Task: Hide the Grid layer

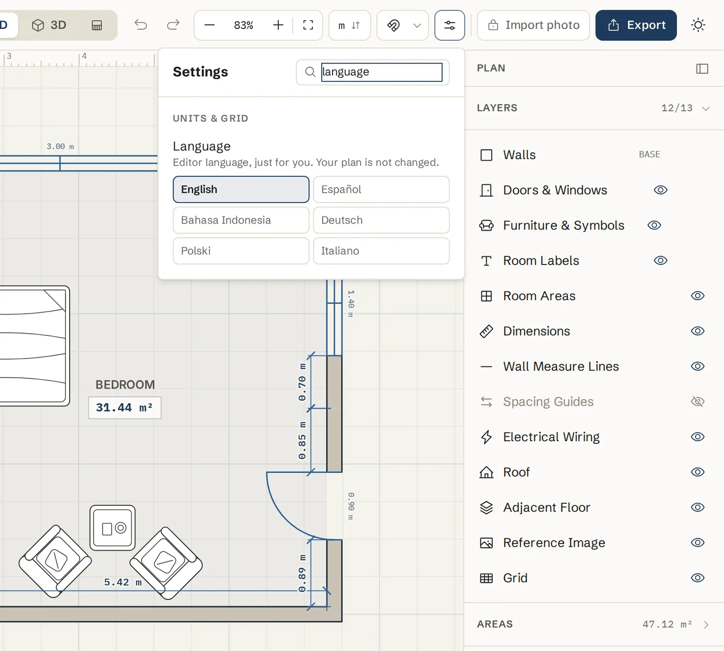Action: pos(698,578)
